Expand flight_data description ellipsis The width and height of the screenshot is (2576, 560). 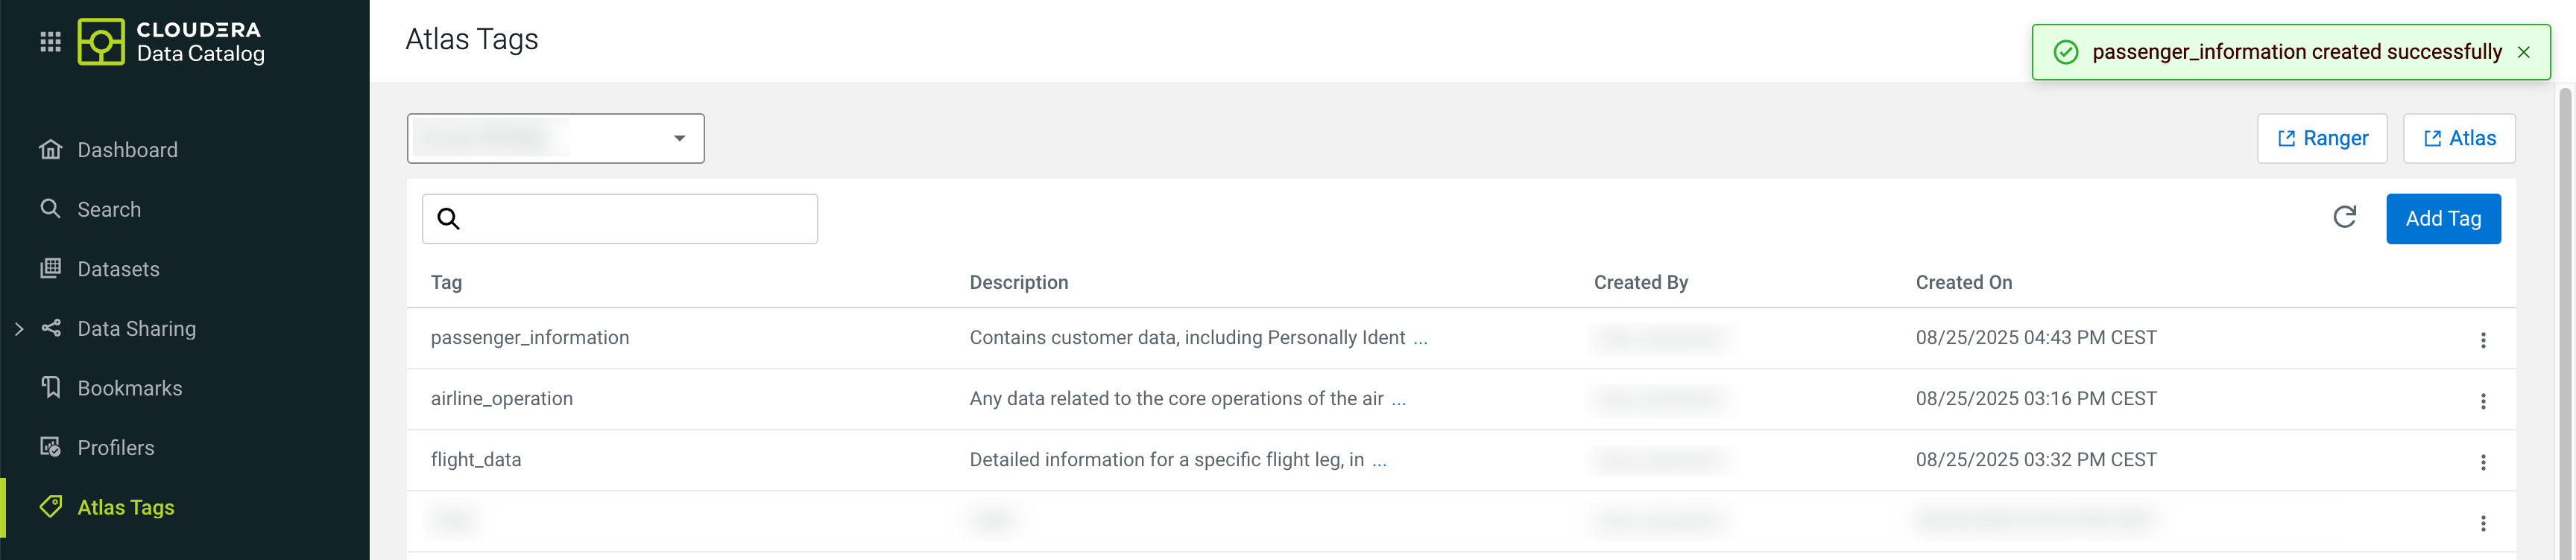coord(1379,460)
